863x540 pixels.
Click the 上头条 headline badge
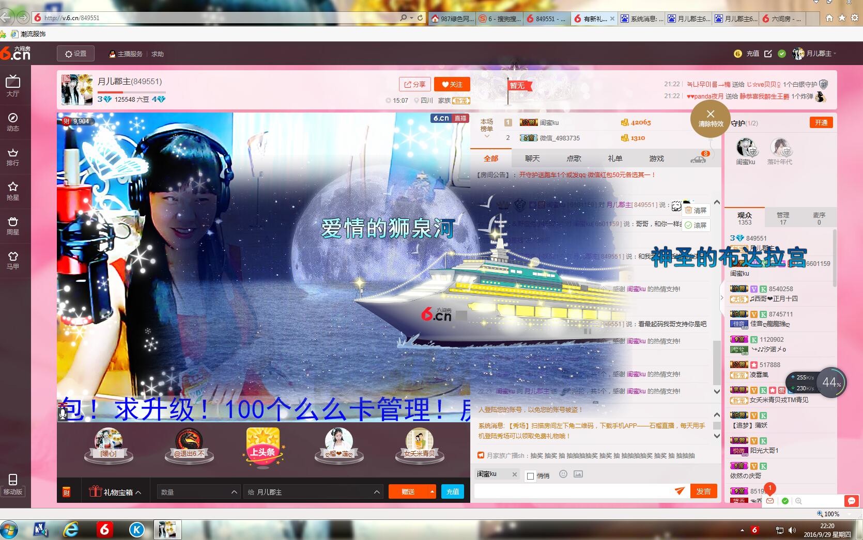(x=263, y=448)
